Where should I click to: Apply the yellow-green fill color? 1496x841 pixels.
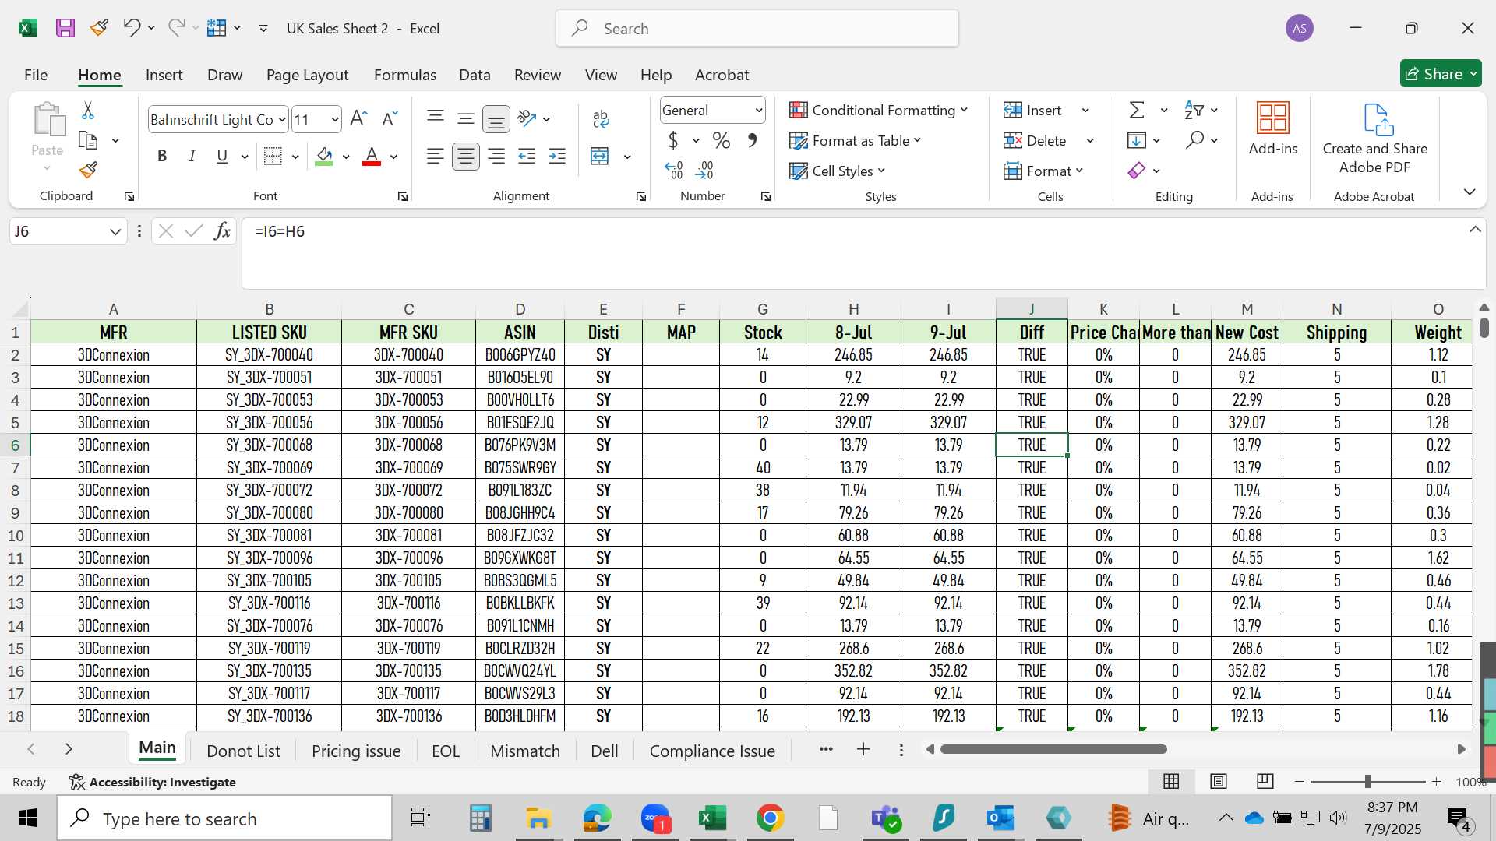point(325,156)
